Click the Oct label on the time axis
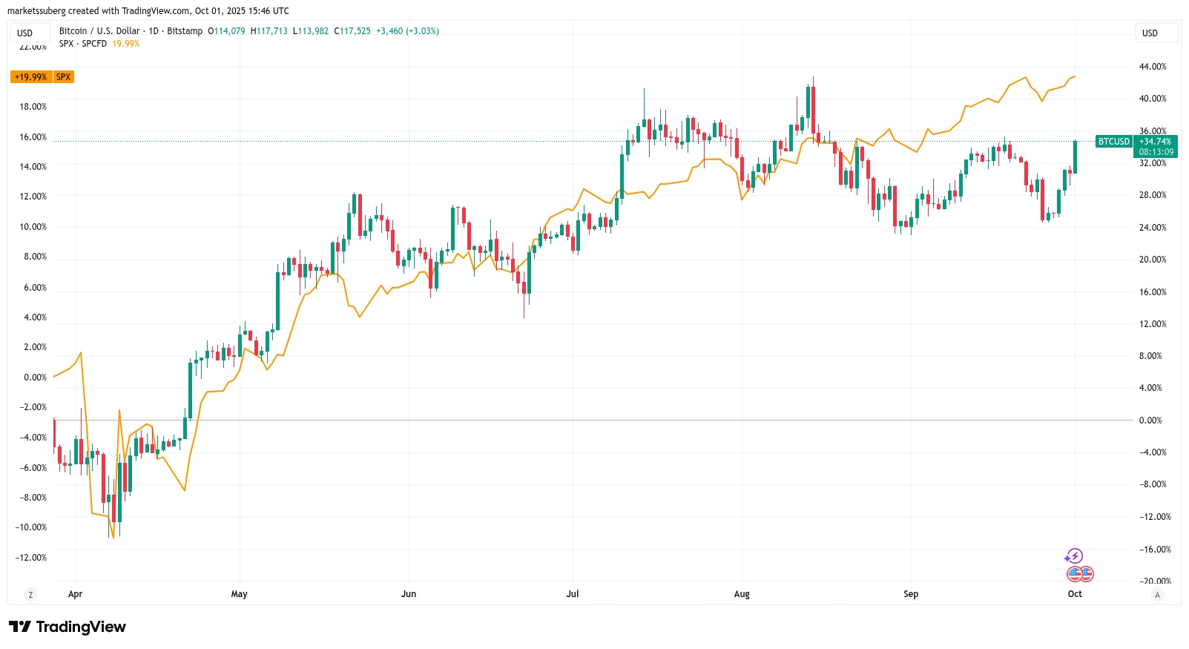The height and width of the screenshot is (649, 1189). point(1075,594)
